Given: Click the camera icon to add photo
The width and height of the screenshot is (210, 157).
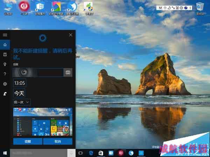Looking at the screenshot, I should pyautogui.click(x=68, y=72).
